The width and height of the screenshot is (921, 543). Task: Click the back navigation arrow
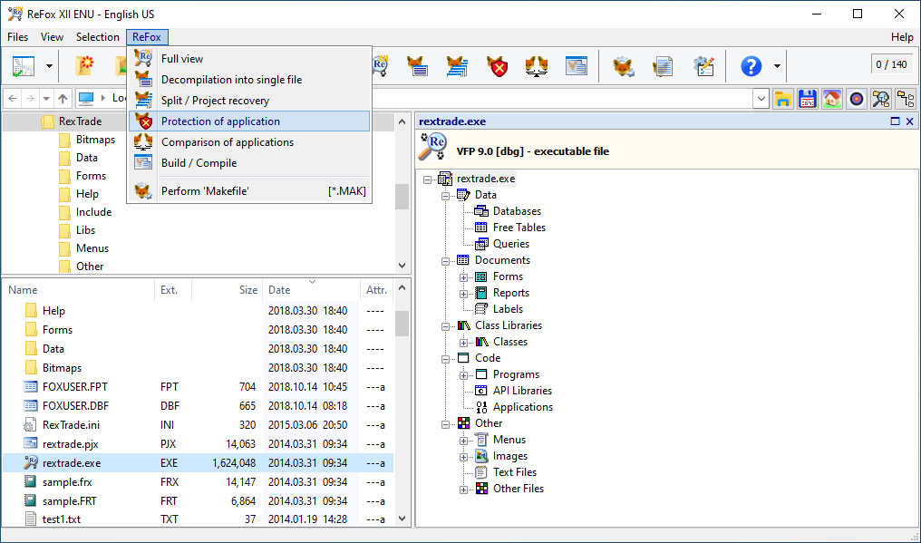point(13,99)
